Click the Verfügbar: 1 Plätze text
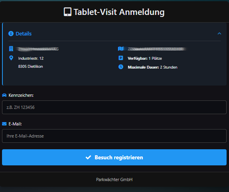Image resolution: width=229 pixels, height=192 pixels. 145,58
